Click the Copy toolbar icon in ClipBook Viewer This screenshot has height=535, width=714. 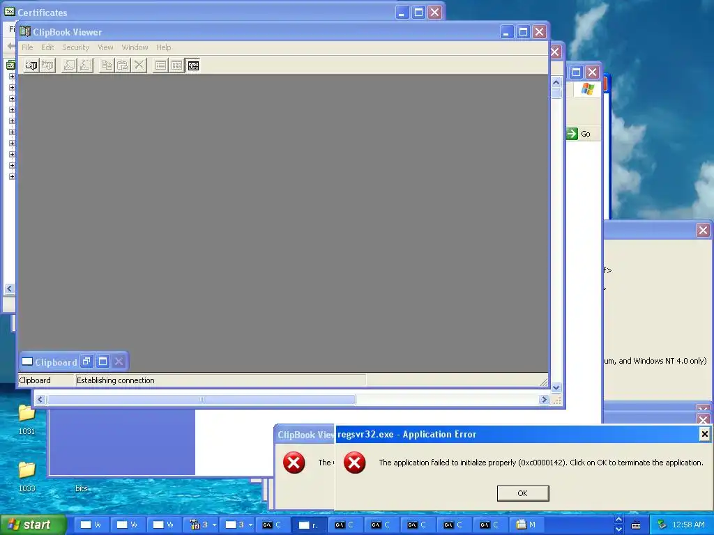click(107, 65)
